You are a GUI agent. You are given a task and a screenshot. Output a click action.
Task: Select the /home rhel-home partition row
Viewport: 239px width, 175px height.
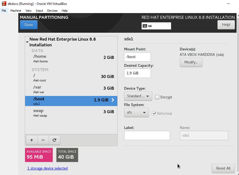(x=71, y=59)
